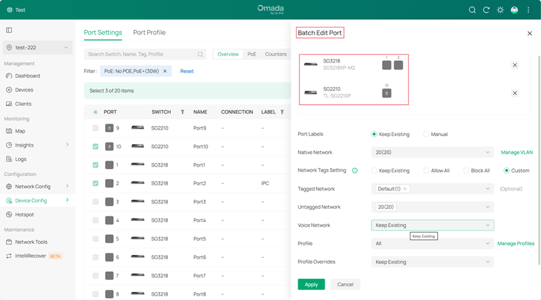Open the Manage VLAN link

(517, 152)
